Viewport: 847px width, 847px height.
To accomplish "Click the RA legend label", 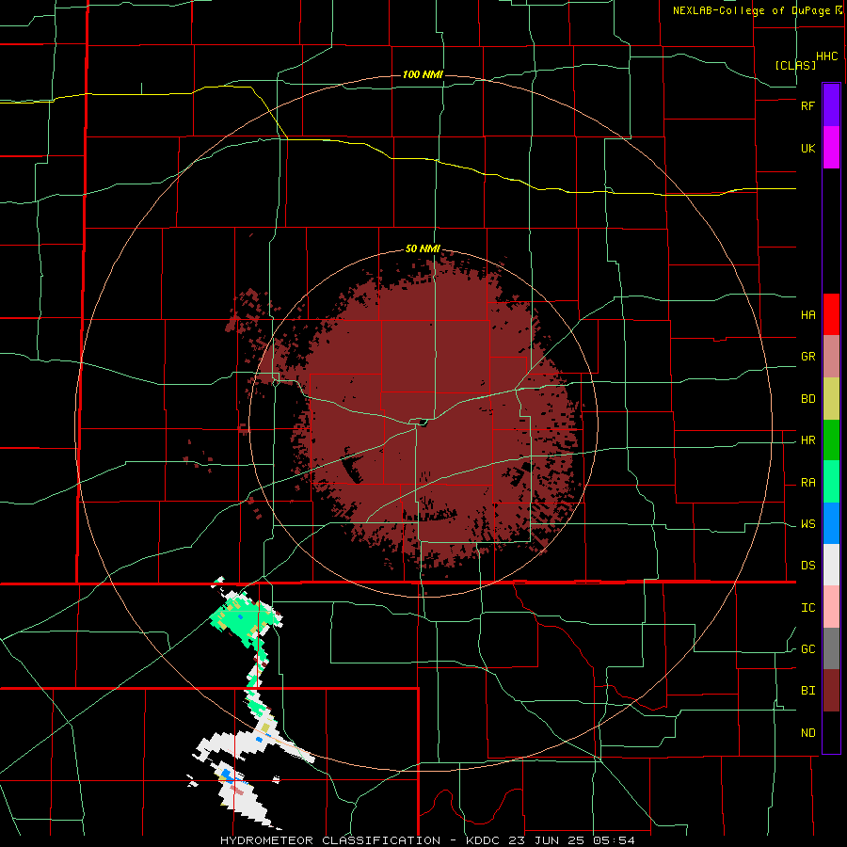I will coord(807,483).
